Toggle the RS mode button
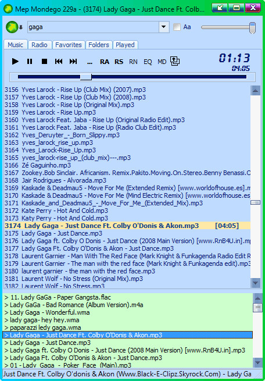265x381 pixels. point(119,62)
